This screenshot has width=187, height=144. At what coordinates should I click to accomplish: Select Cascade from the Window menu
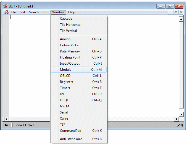66,19
